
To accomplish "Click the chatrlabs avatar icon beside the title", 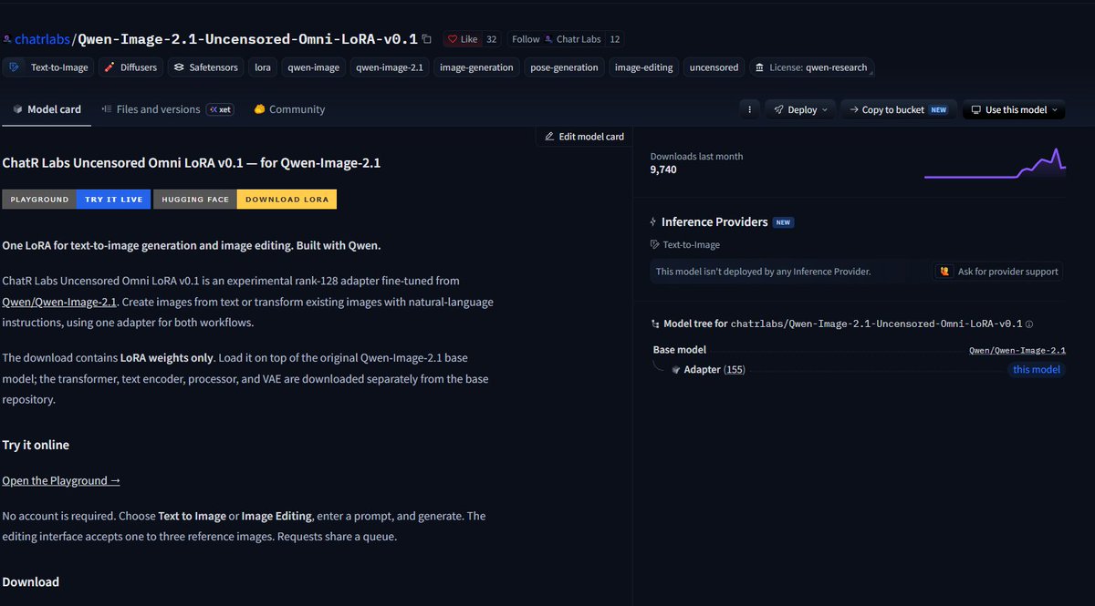I will tap(7, 39).
